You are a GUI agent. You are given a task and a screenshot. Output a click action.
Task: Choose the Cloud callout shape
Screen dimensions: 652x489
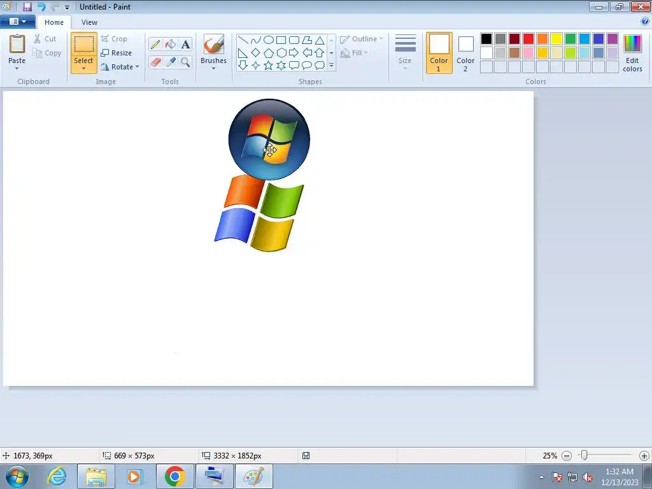(320, 66)
